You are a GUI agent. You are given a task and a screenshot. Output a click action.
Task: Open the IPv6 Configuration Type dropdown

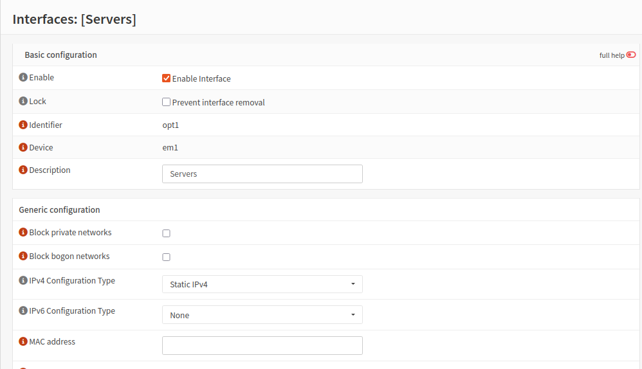tap(262, 315)
